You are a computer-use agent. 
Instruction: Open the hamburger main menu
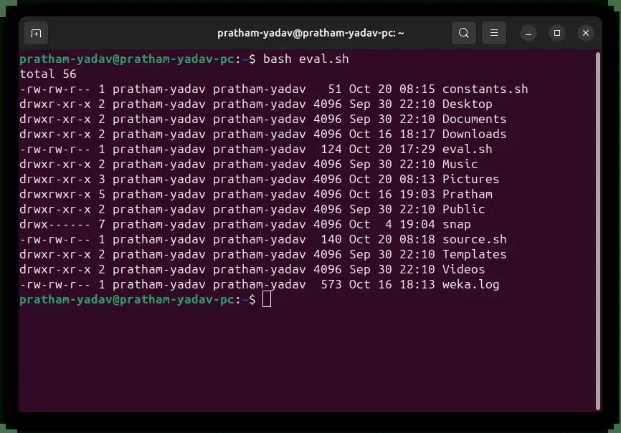[x=494, y=33]
